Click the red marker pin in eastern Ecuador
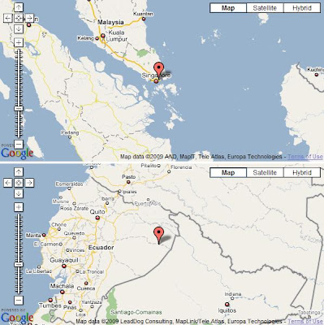The width and height of the screenshot is (324, 325). 158,236
